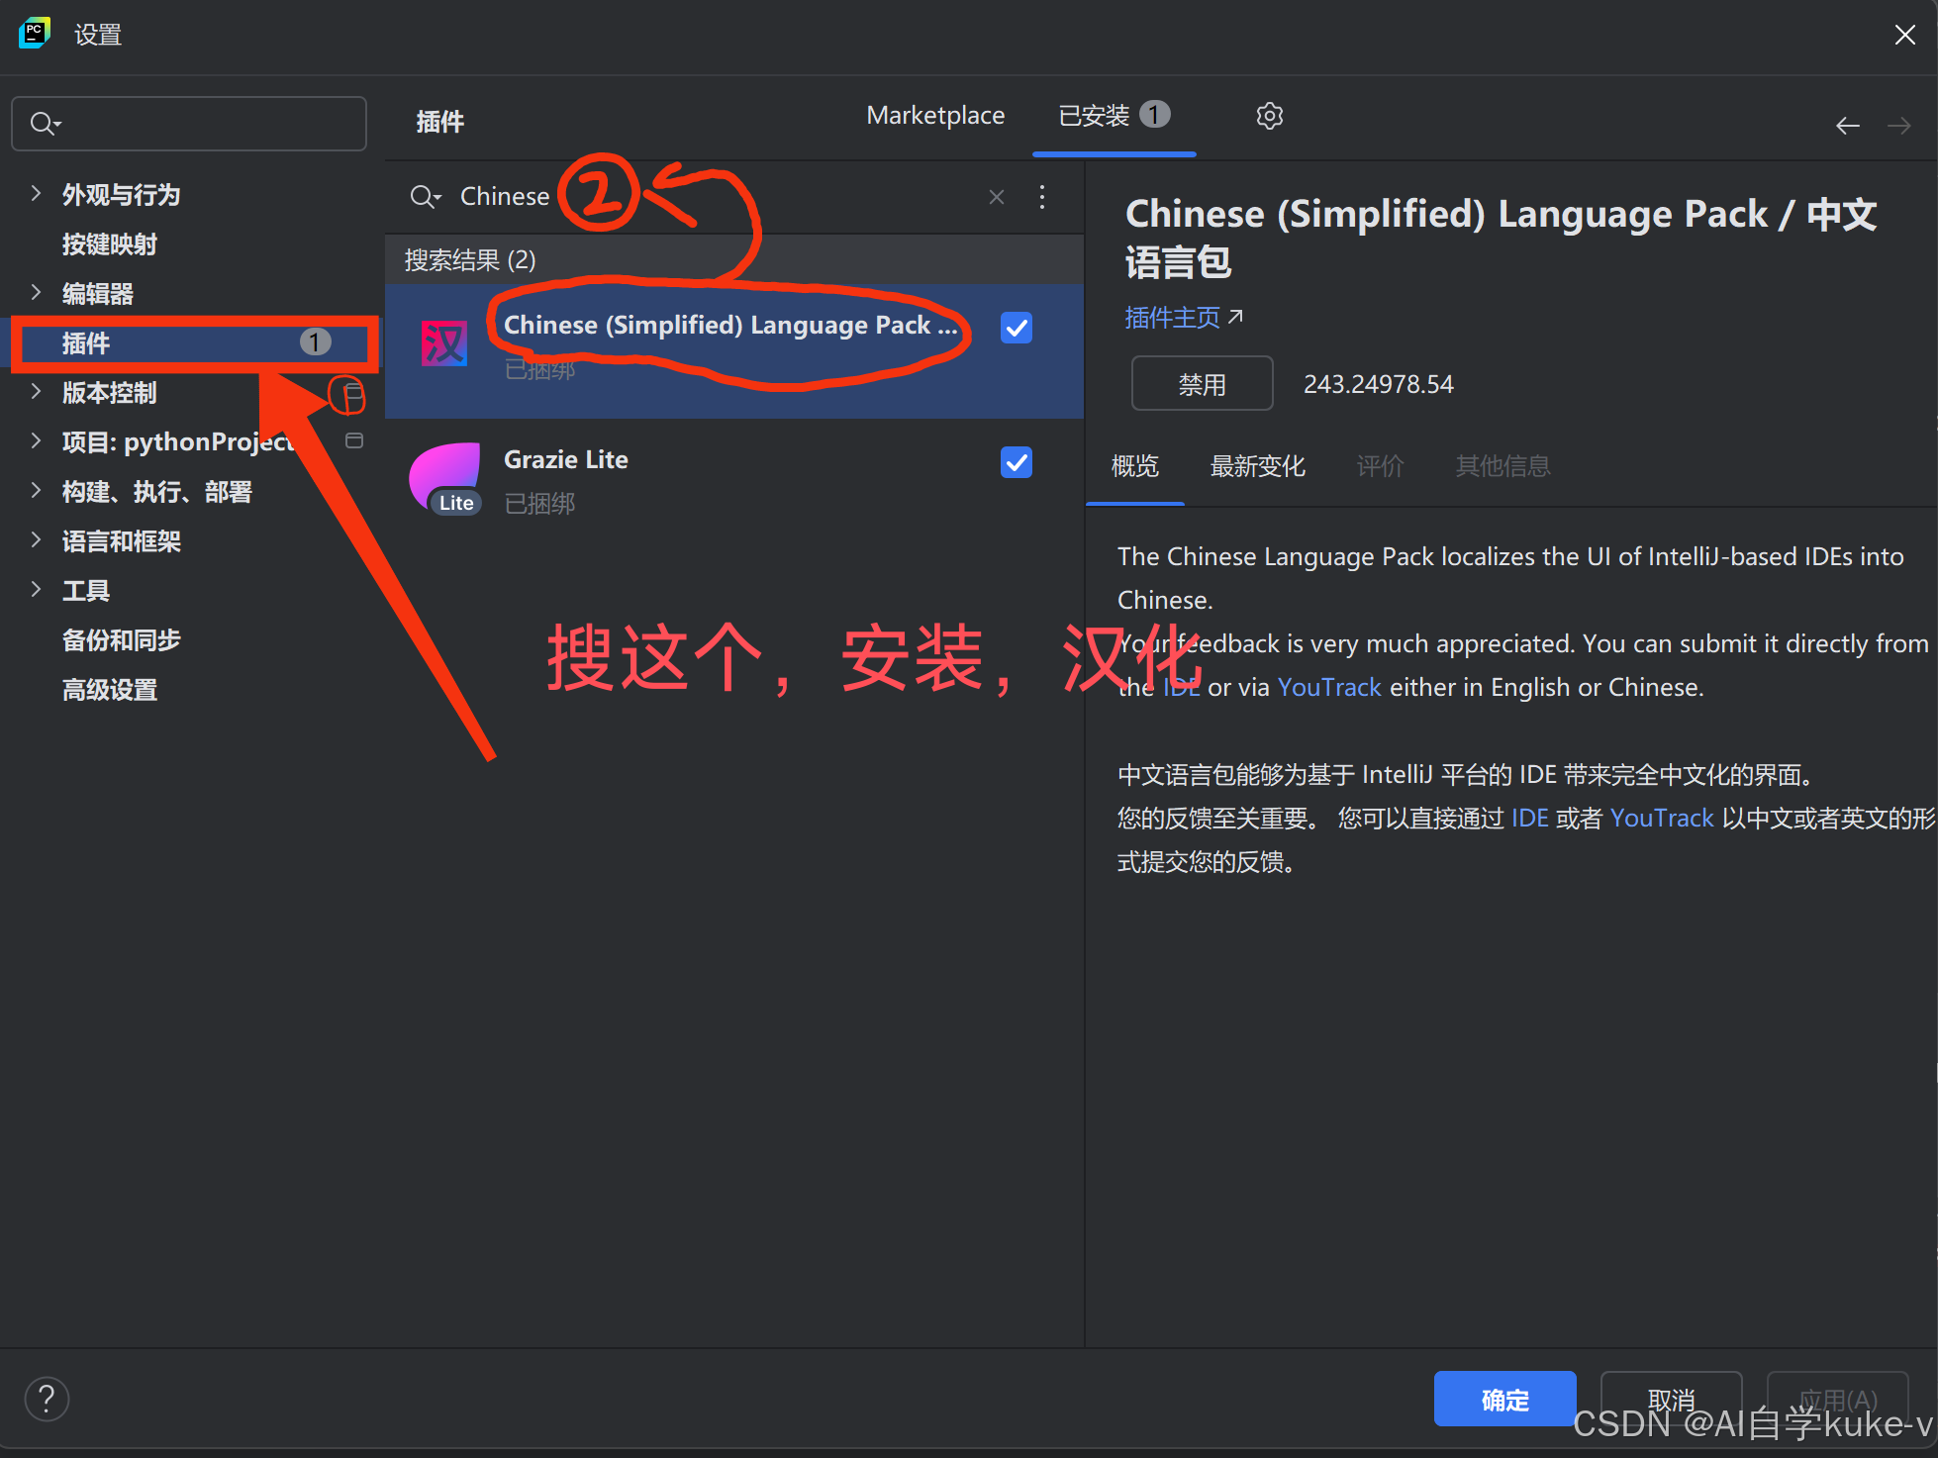This screenshot has width=1938, height=1458.
Task: Open the plugin search options menu
Action: (x=1041, y=197)
